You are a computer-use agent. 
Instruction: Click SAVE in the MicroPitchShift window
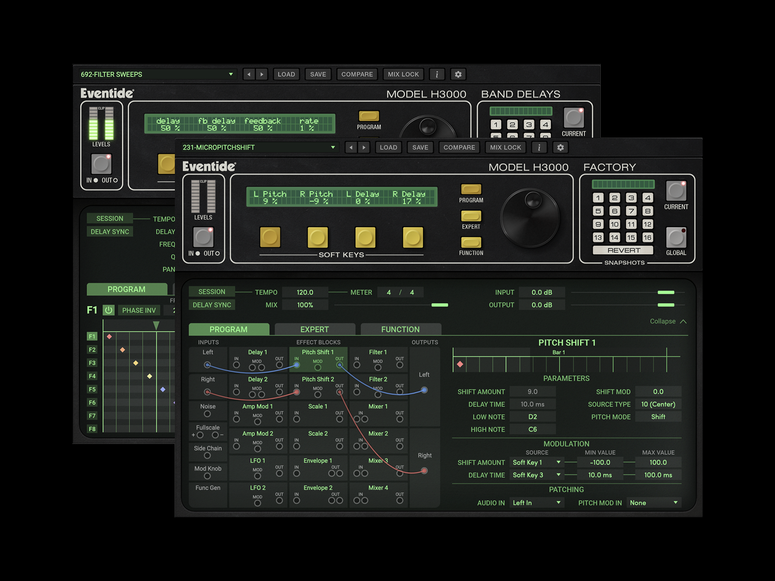coord(420,147)
